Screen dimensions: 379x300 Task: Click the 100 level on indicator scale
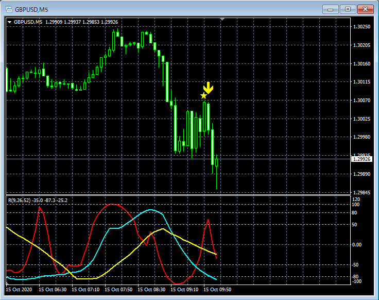click(356, 205)
